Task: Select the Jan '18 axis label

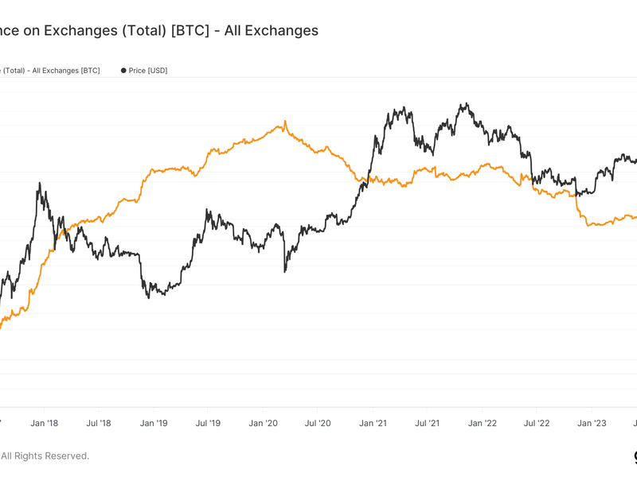Action: [45, 423]
